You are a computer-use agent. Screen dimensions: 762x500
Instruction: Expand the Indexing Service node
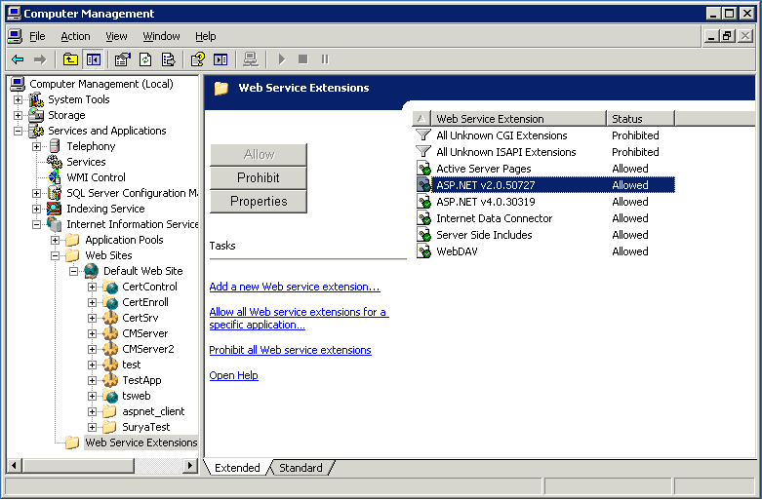pyautogui.click(x=36, y=209)
